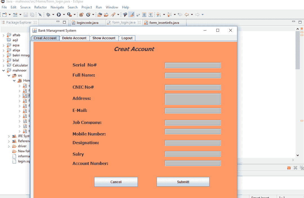Click the Address text area
304x198 pixels.
(x=193, y=99)
